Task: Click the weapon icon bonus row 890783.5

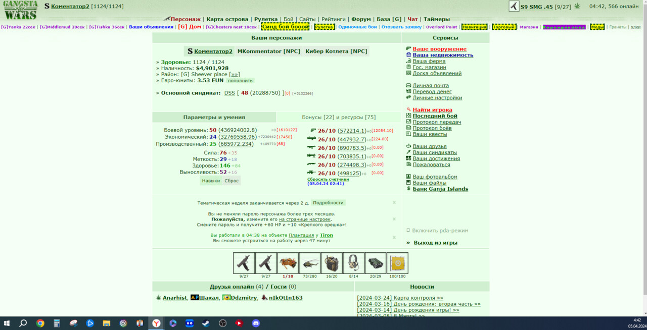Action: tap(312, 147)
